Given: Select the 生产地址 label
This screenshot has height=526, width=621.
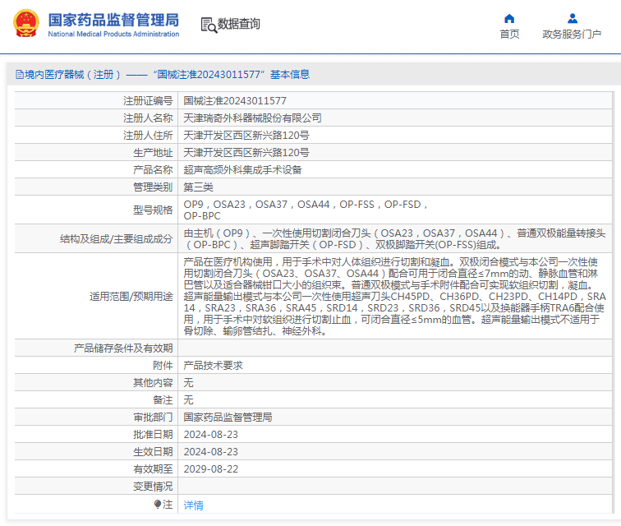Looking at the screenshot, I should (x=153, y=153).
